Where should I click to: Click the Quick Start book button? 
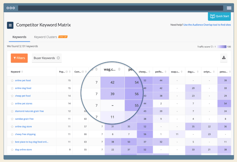219,16
